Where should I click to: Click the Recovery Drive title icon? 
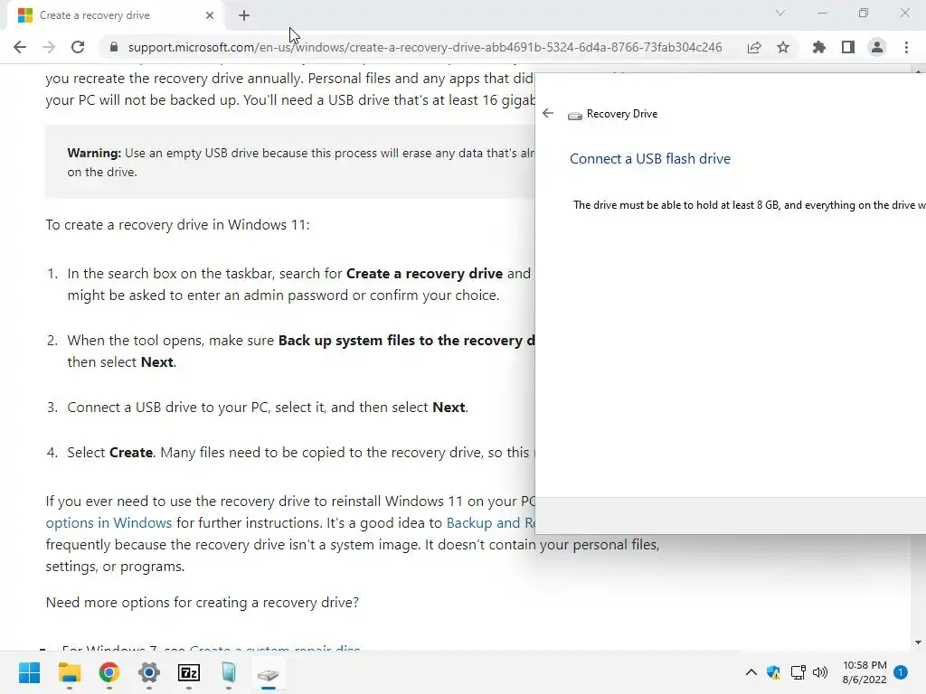click(574, 115)
